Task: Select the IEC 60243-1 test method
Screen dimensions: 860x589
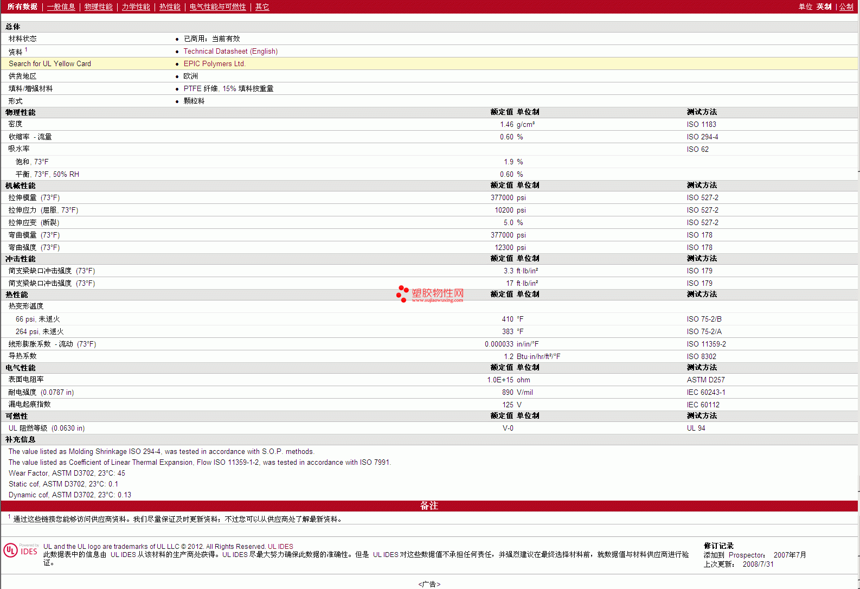Action: tap(705, 392)
